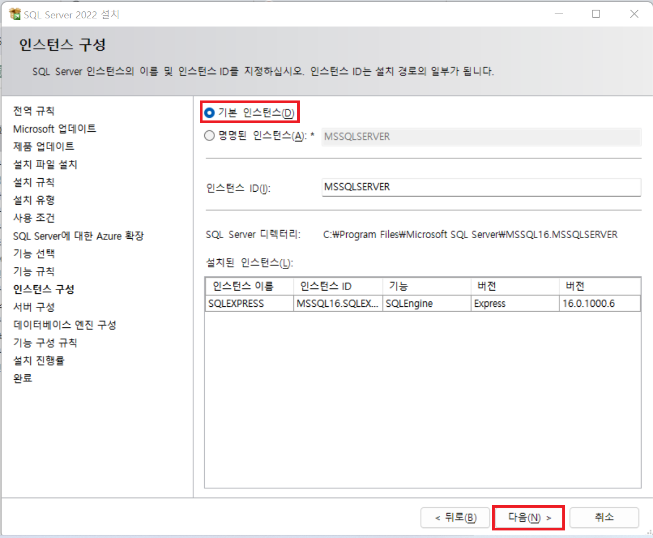
Task: Click the SQL Server directory path text
Action: pos(470,234)
